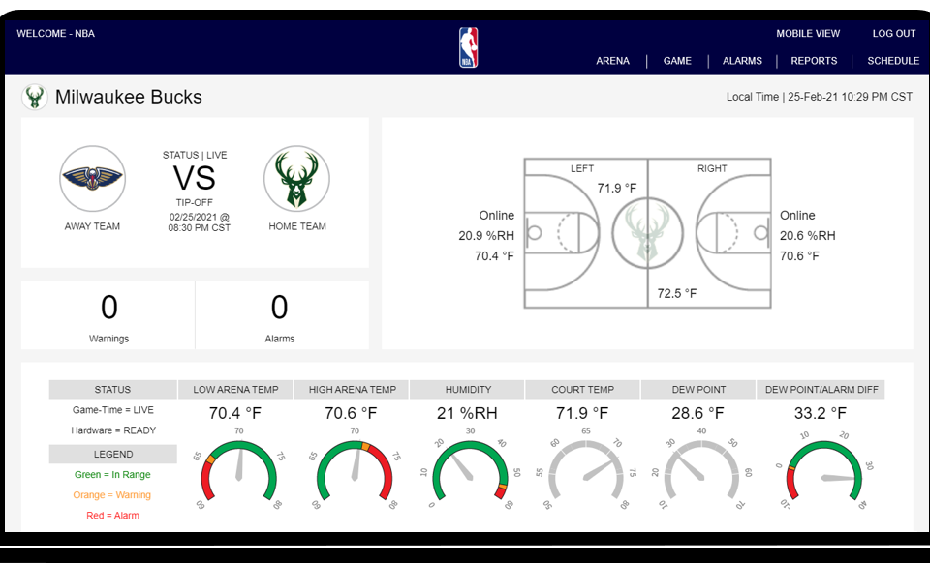Open the Alarms section

(x=742, y=61)
